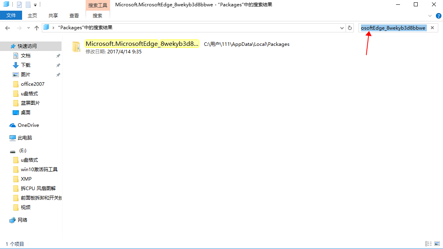Open the Customize Quick Access Toolbar dropdown
443x249 pixels.
pyautogui.click(x=36, y=5)
